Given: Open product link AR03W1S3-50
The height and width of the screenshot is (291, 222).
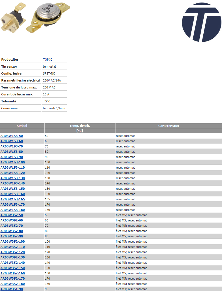Looking at the screenshot, I should pyautogui.click(x=12, y=136).
